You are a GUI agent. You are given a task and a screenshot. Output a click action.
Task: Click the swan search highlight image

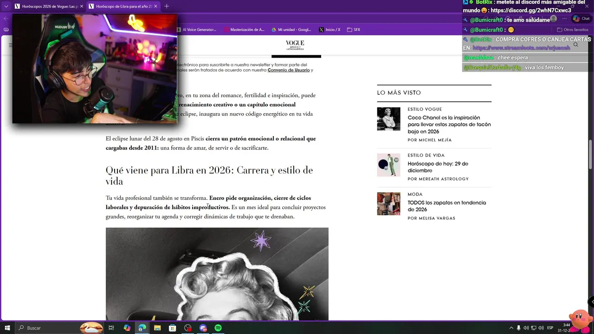(x=91, y=328)
